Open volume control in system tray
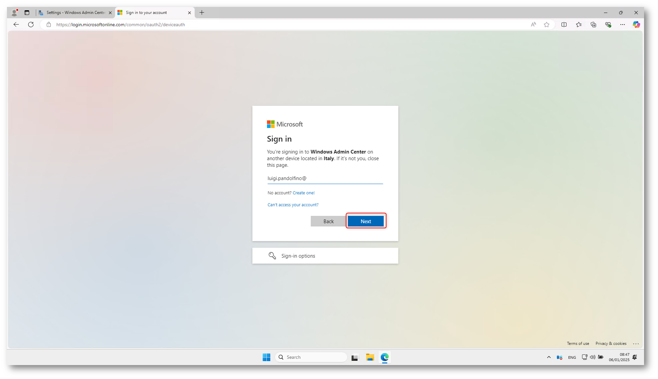The width and height of the screenshot is (658, 379). [x=592, y=357]
